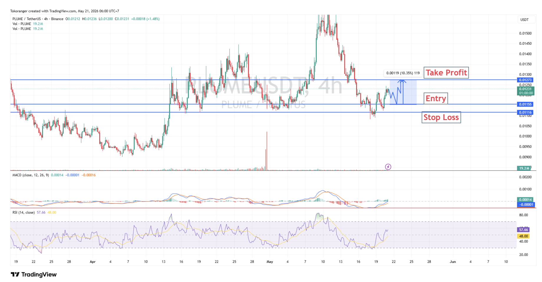Click the 0.01155 entry line price tag
The width and height of the screenshot is (542, 282).
click(x=525, y=104)
